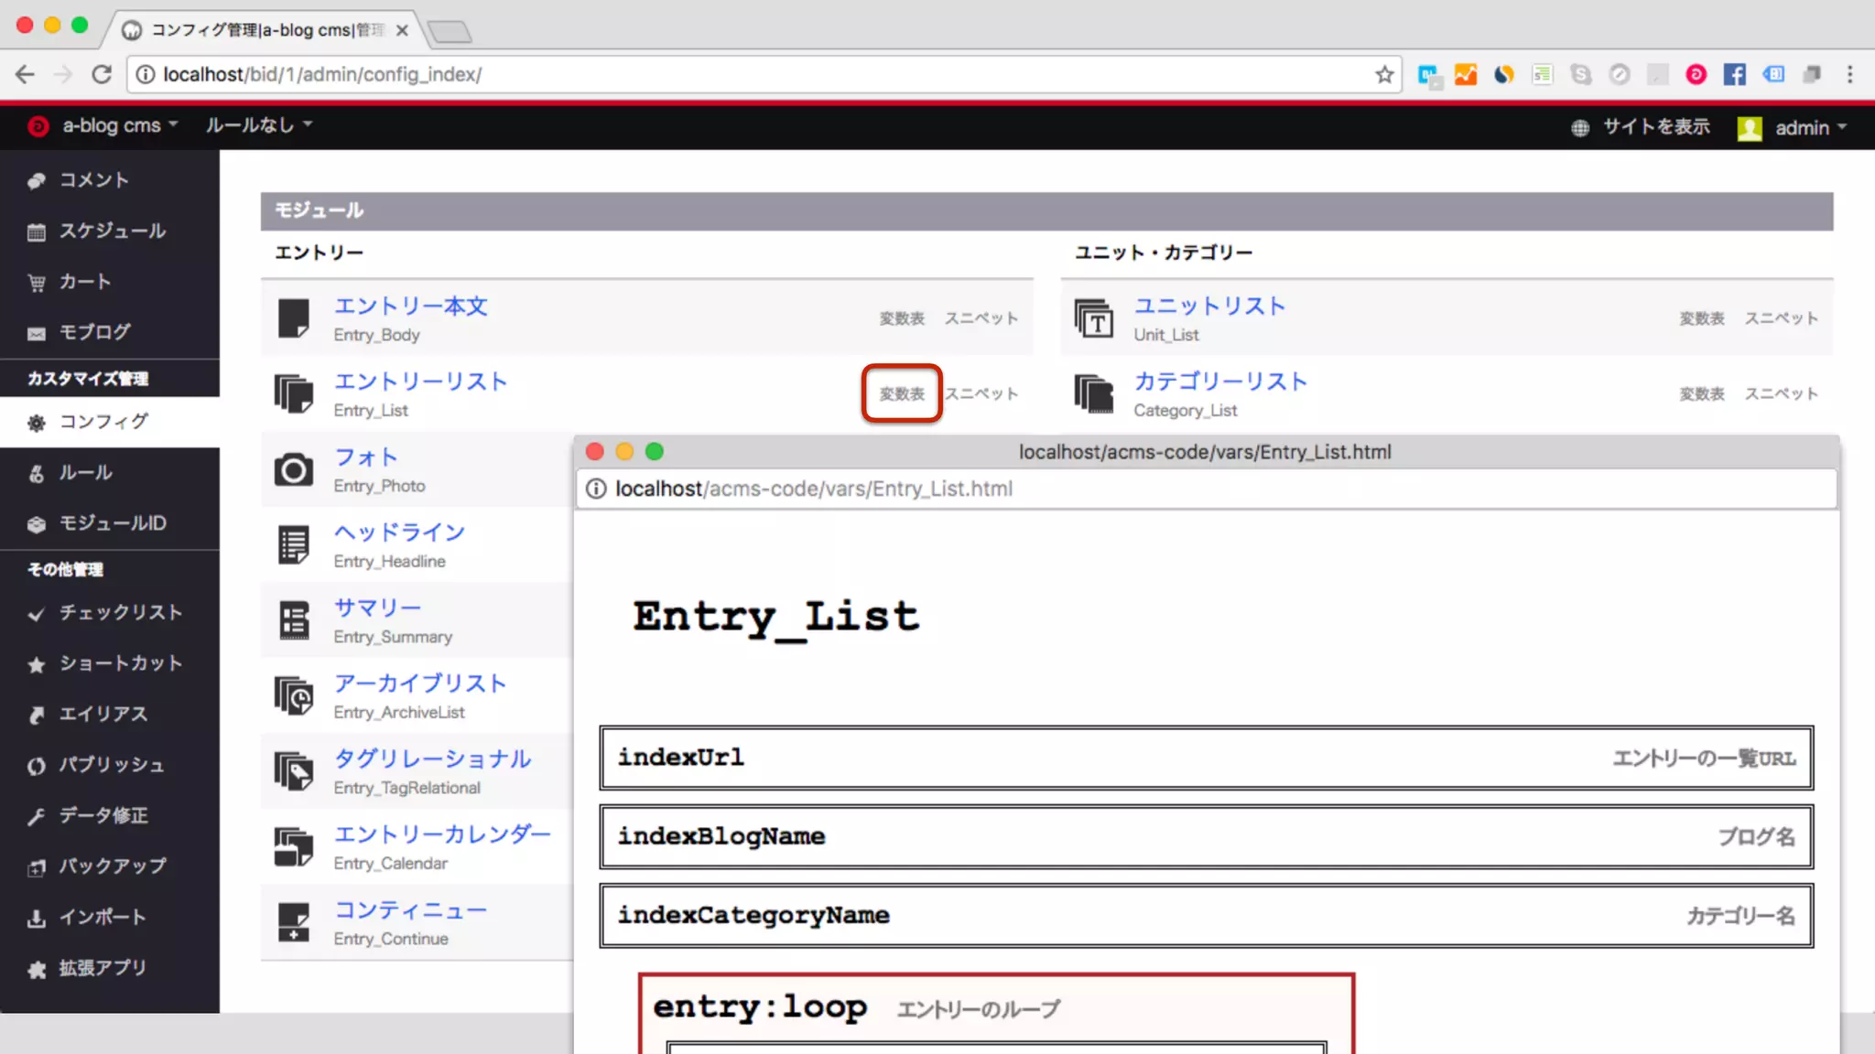The image size is (1875, 1054).
Task: Click the Entry_Summary module icon
Action: pos(293,620)
